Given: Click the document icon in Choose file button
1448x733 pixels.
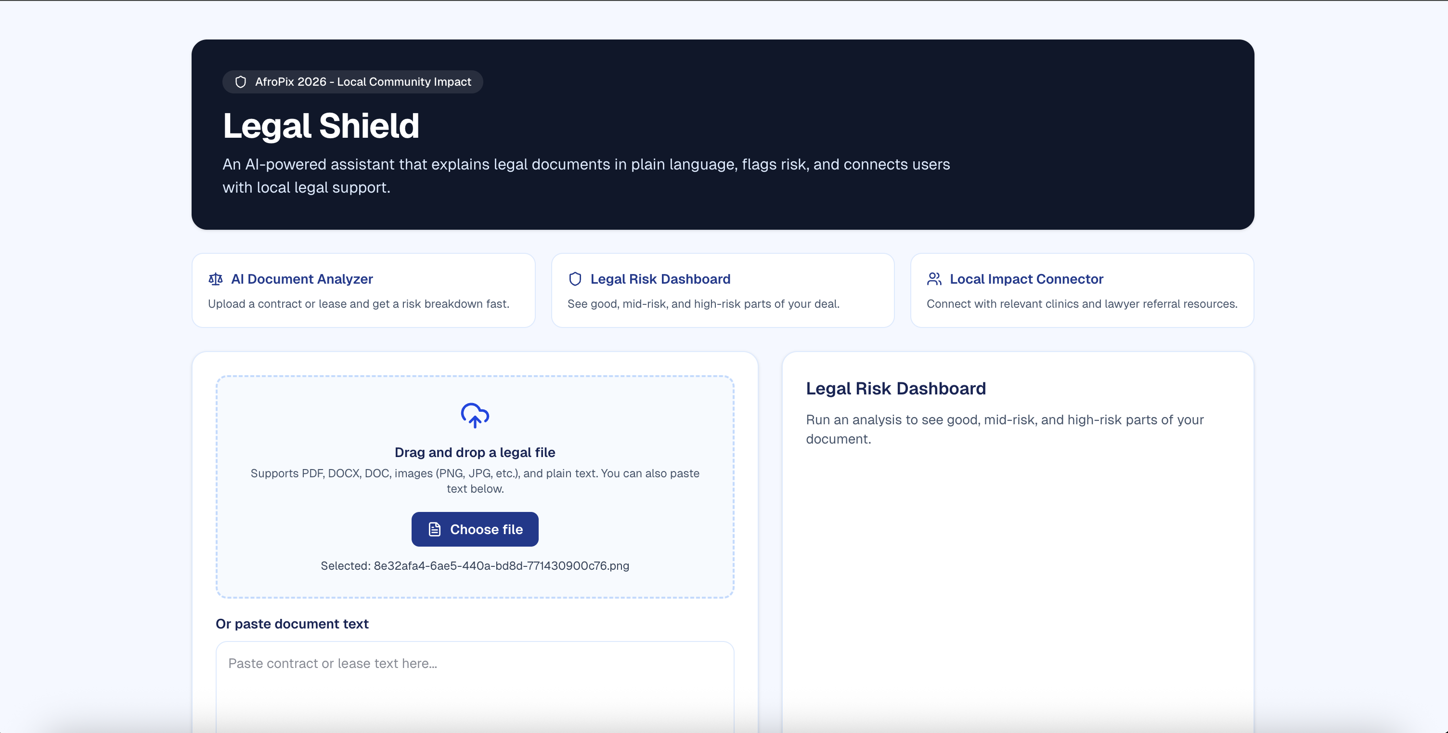Looking at the screenshot, I should click(435, 529).
